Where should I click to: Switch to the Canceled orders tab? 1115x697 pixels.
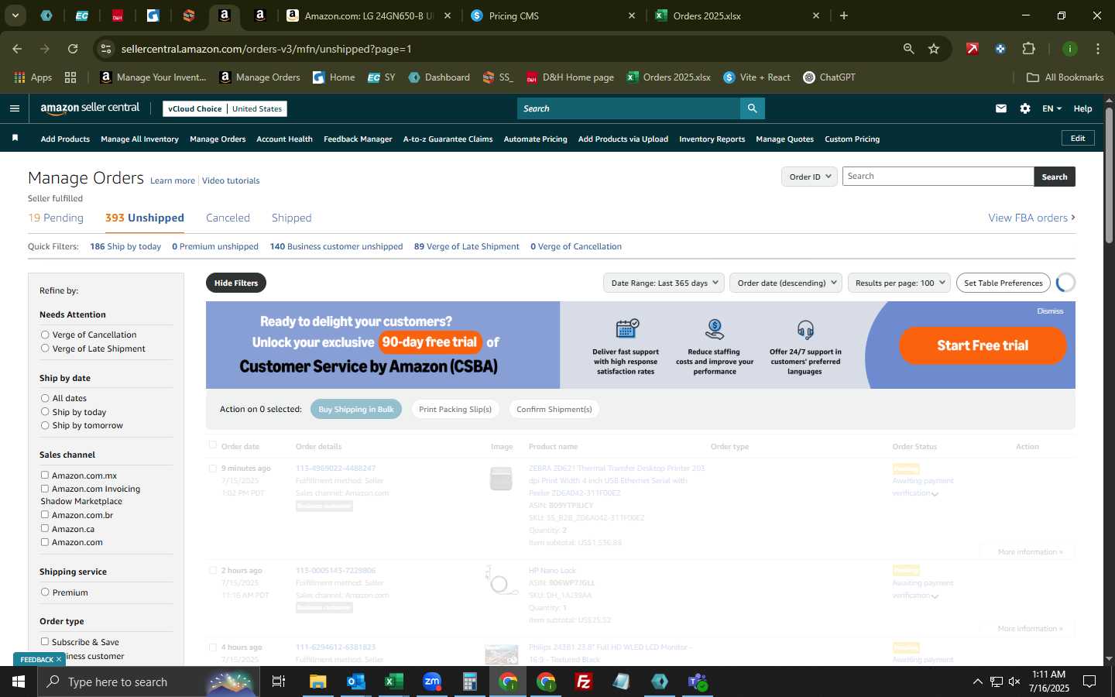pyautogui.click(x=228, y=218)
